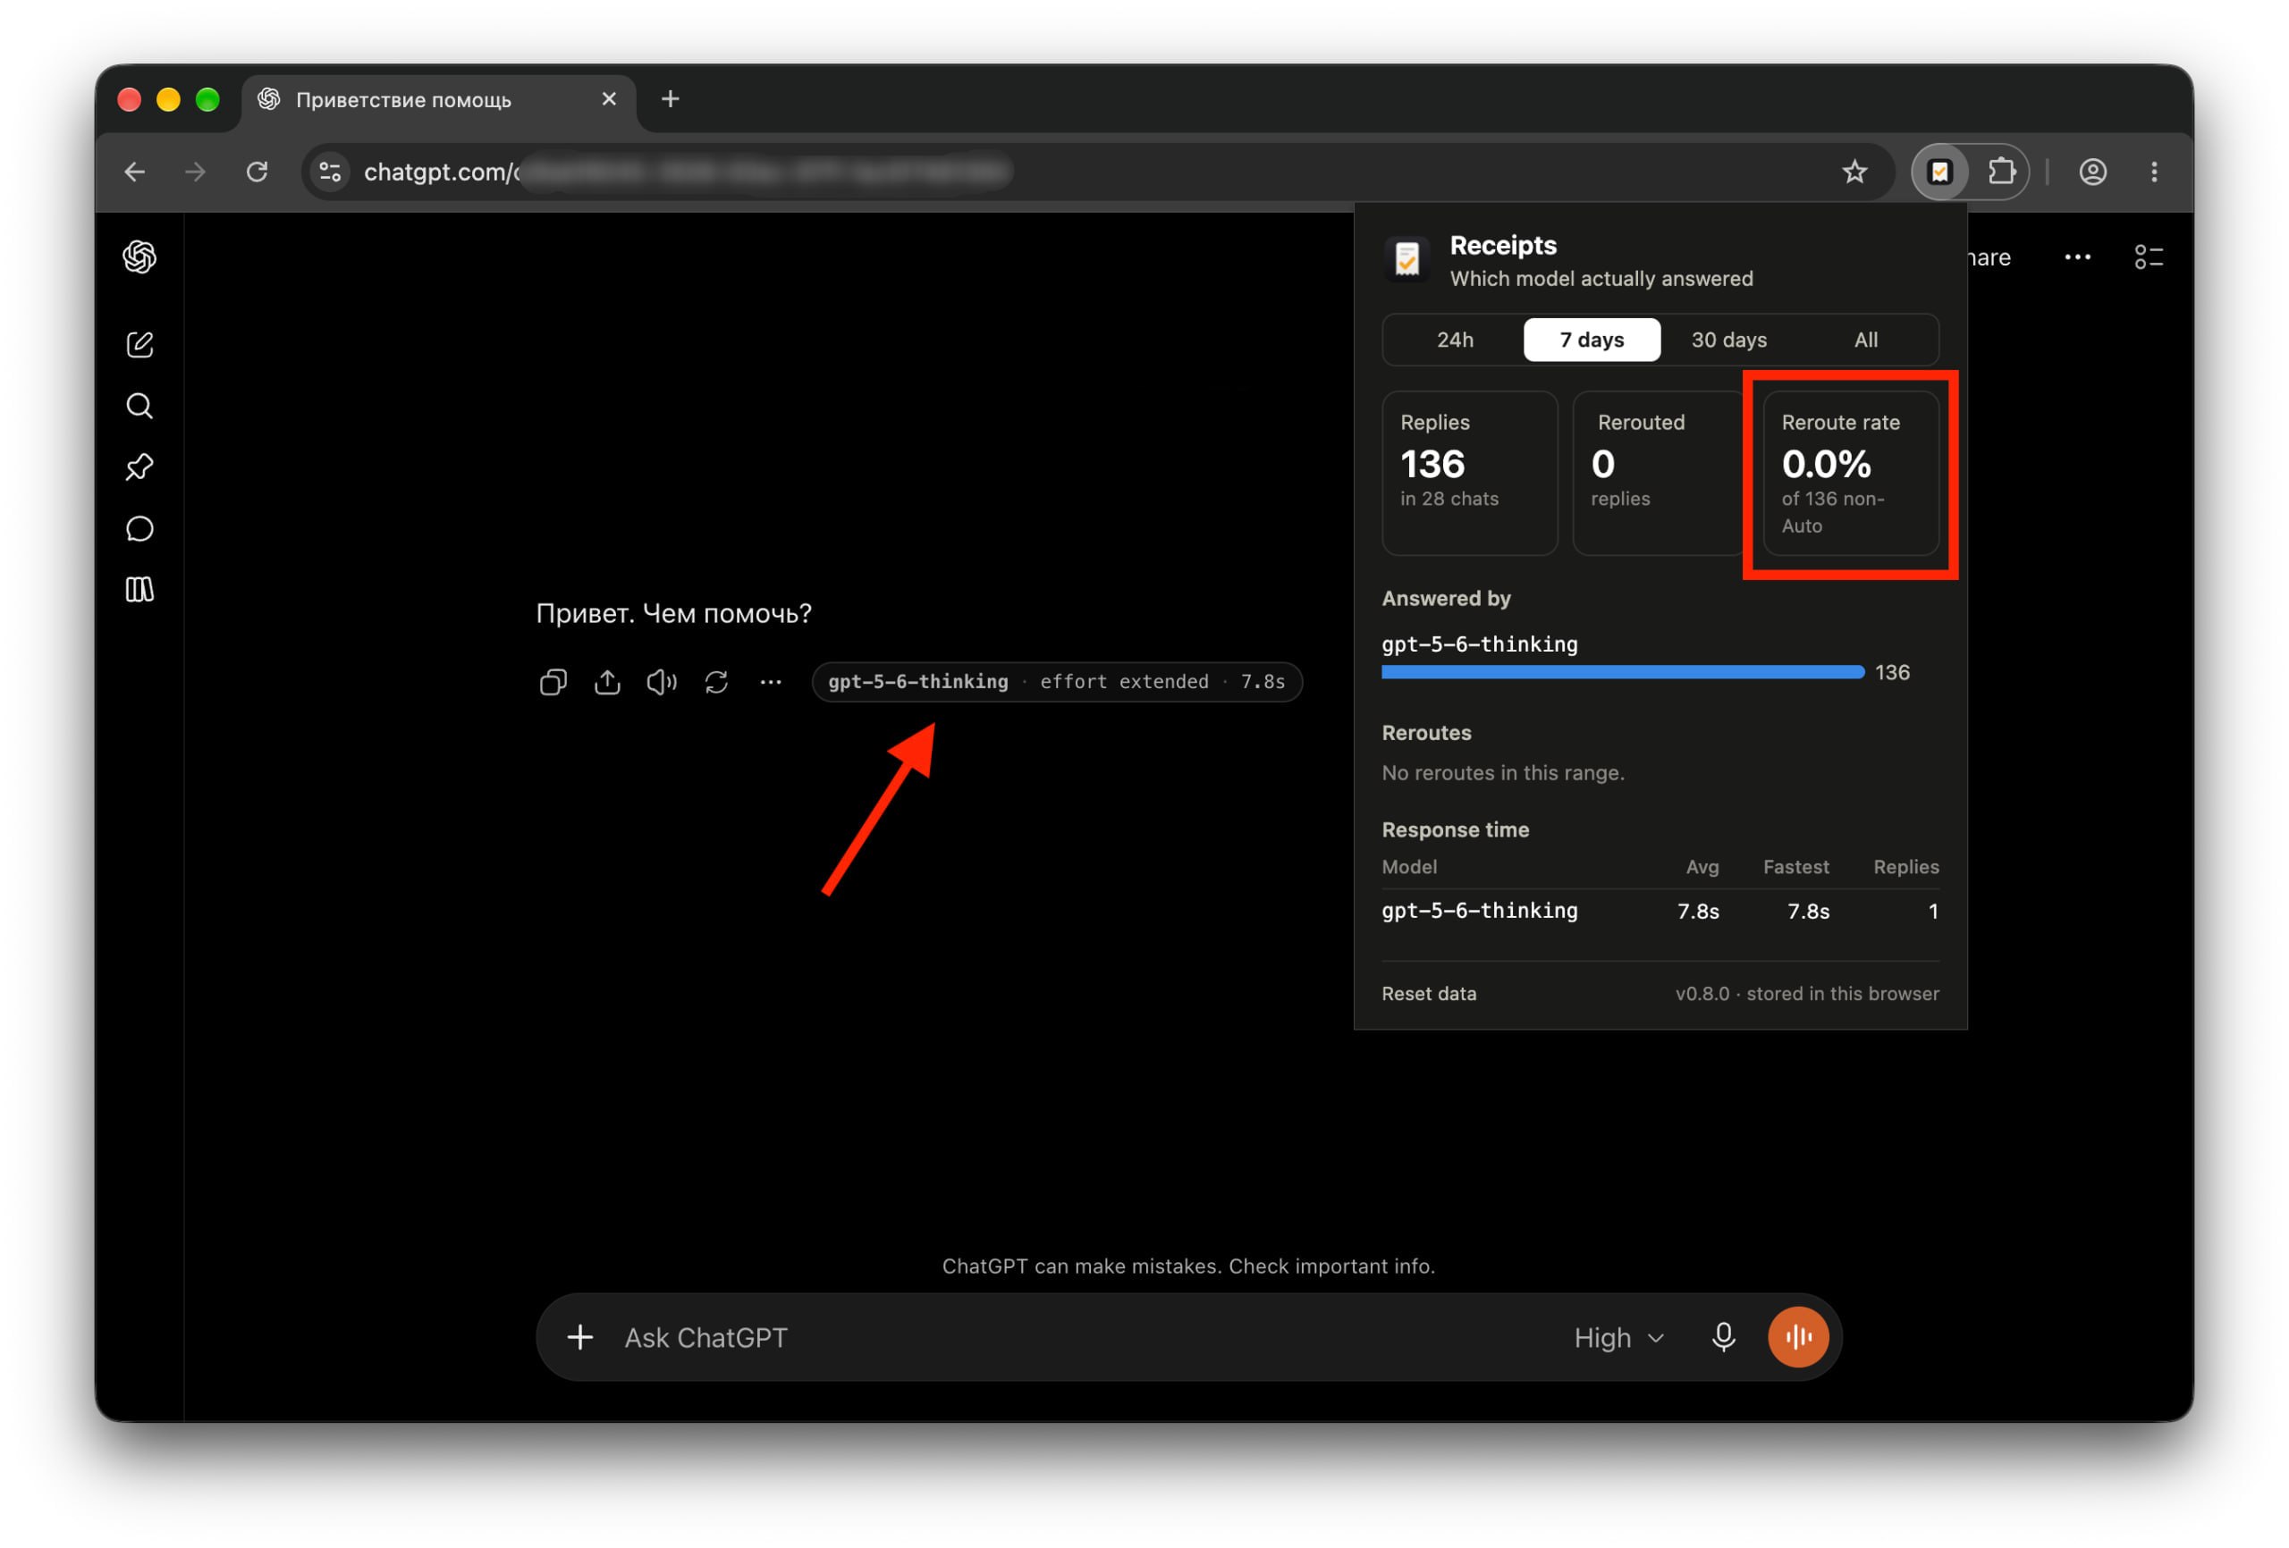Image resolution: width=2289 pixels, height=1548 pixels.
Task: Switch range to 30 days
Action: click(x=1728, y=340)
